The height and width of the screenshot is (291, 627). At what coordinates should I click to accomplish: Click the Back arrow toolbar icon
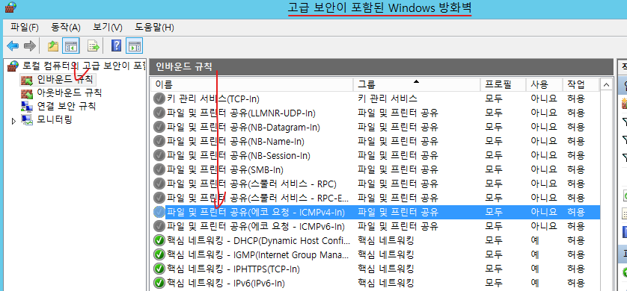pos(13,46)
